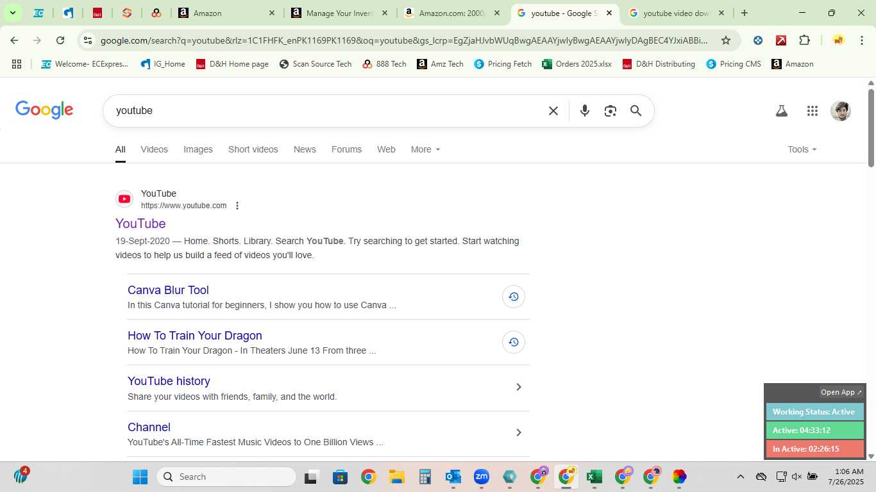Expand the Tools dropdown
The width and height of the screenshot is (876, 492).
[802, 149]
